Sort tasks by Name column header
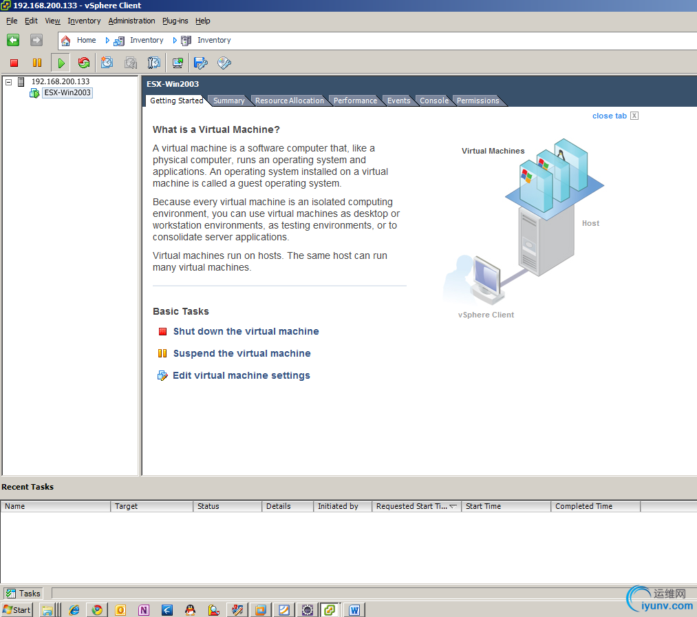The height and width of the screenshot is (617, 697). coord(56,506)
